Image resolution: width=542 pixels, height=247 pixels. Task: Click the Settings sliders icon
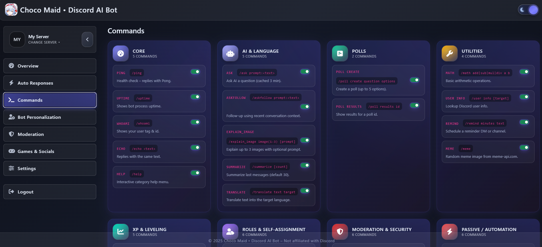(x=11, y=168)
